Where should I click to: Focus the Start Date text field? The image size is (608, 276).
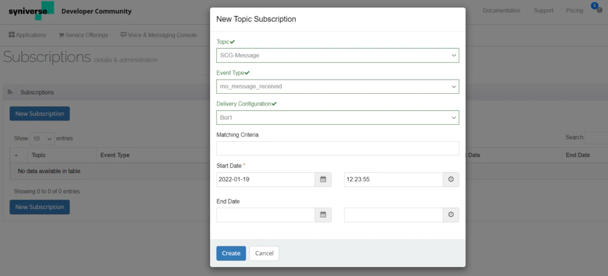pyautogui.click(x=265, y=179)
